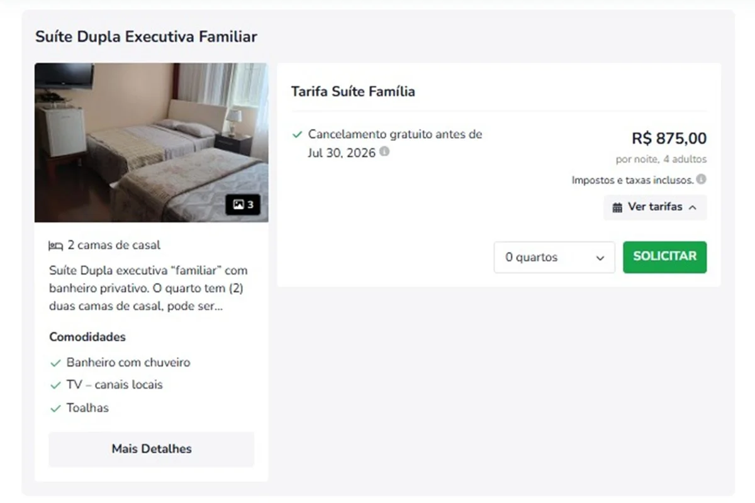Click the R$ 875,00 price
Image resolution: width=755 pixels, height=503 pixels.
(x=669, y=138)
